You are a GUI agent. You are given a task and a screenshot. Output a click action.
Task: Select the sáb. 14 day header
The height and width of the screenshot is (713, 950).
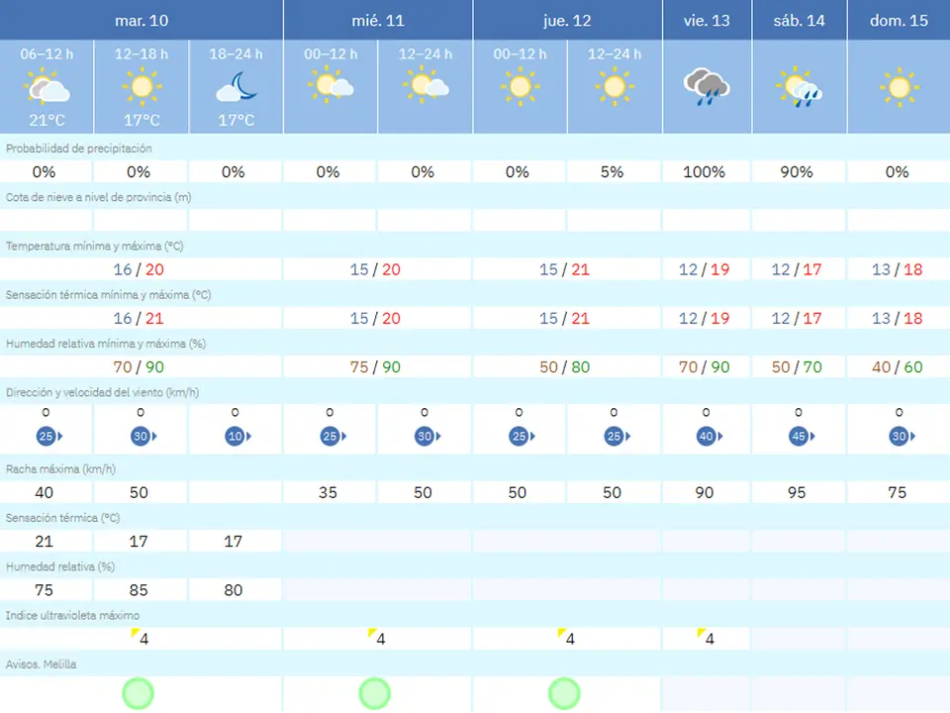point(800,20)
